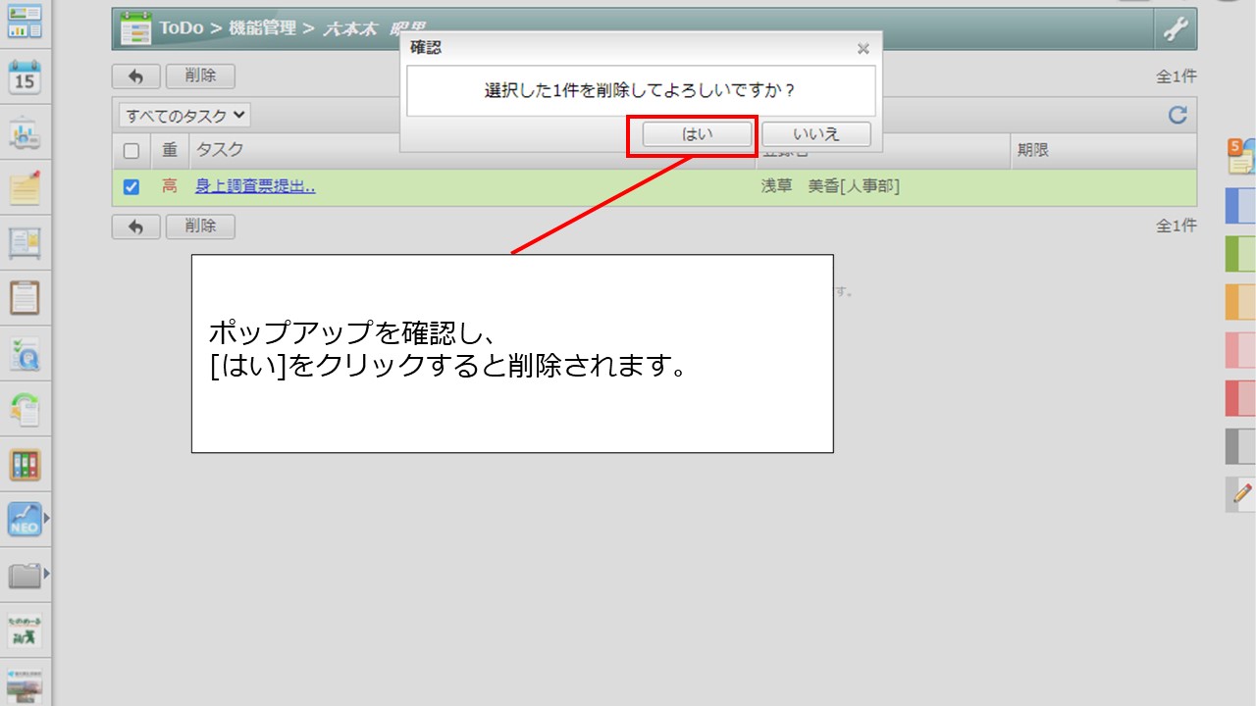
Task: Open the portal dashboard icon in the sidebar
Action: pos(25,22)
